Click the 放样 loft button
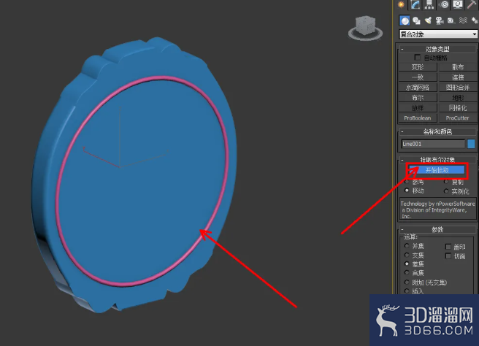 coord(418,108)
